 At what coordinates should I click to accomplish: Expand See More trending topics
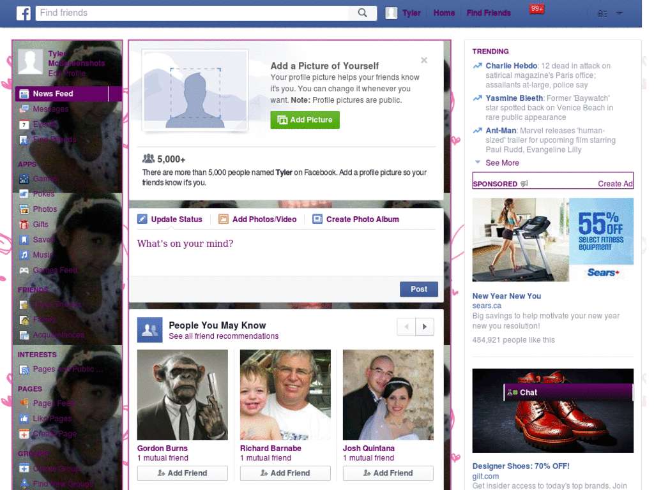pos(502,163)
